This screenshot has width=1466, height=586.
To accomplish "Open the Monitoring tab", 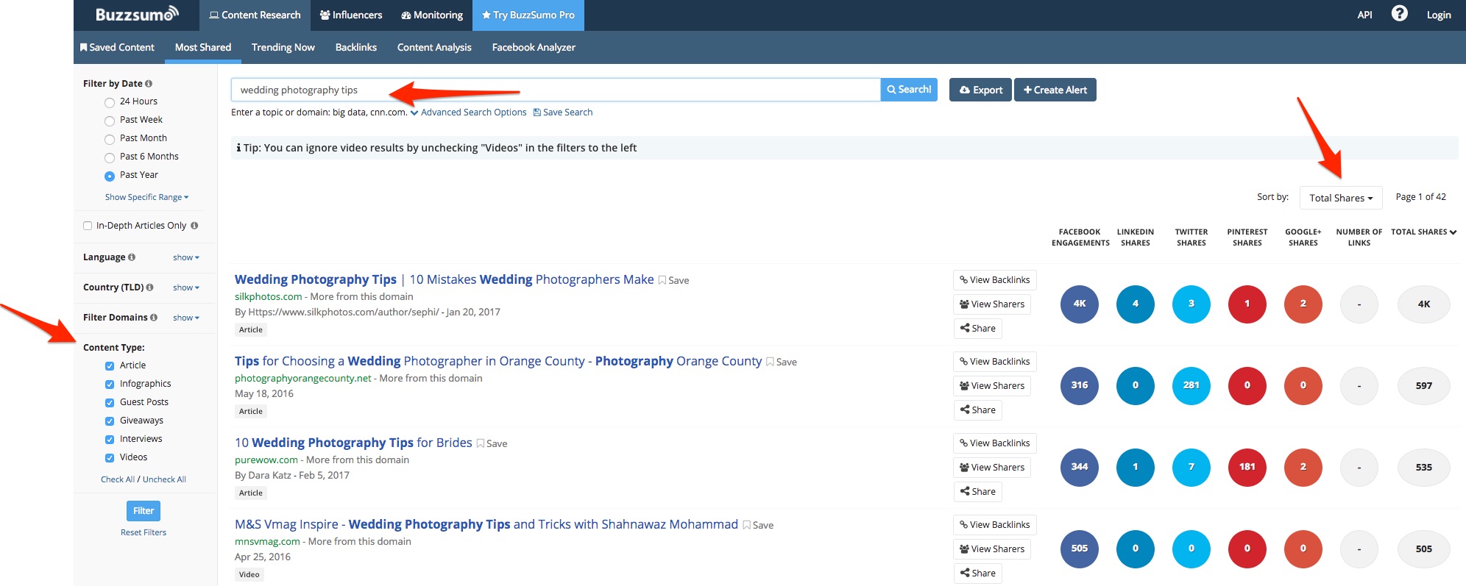I will pyautogui.click(x=431, y=15).
